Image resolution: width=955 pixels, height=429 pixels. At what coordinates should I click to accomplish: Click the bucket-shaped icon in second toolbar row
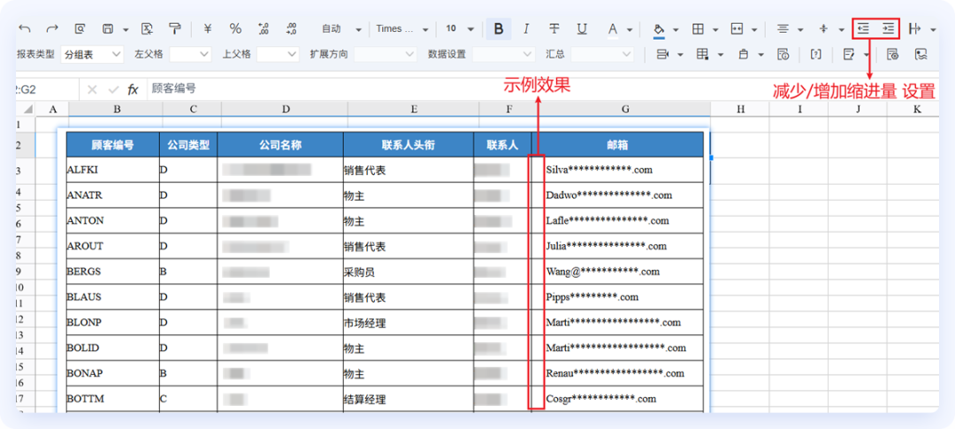point(743,54)
